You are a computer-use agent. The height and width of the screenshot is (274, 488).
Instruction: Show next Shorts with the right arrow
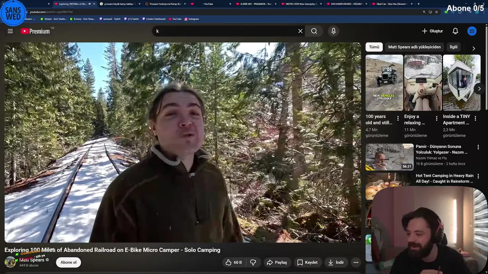coord(479,89)
